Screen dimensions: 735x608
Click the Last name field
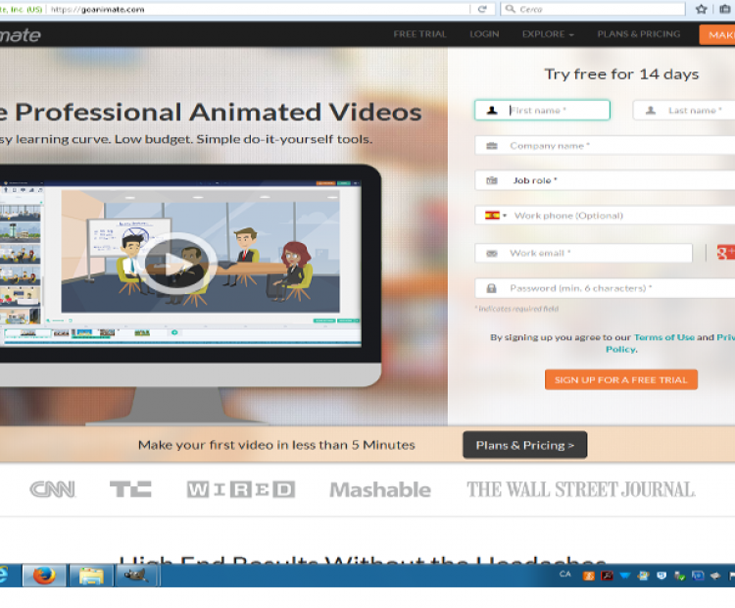point(684,110)
